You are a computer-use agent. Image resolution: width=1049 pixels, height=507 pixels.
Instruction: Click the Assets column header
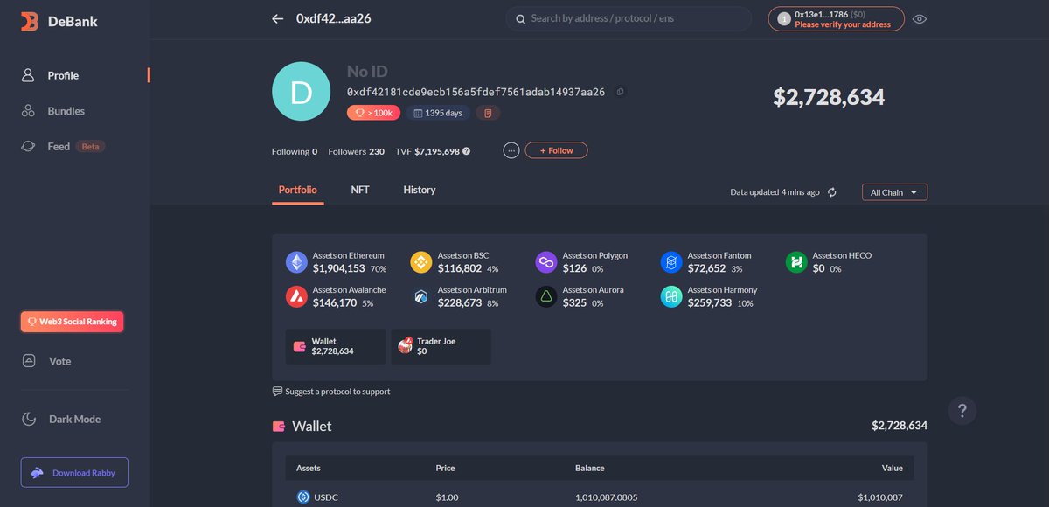[x=309, y=469]
